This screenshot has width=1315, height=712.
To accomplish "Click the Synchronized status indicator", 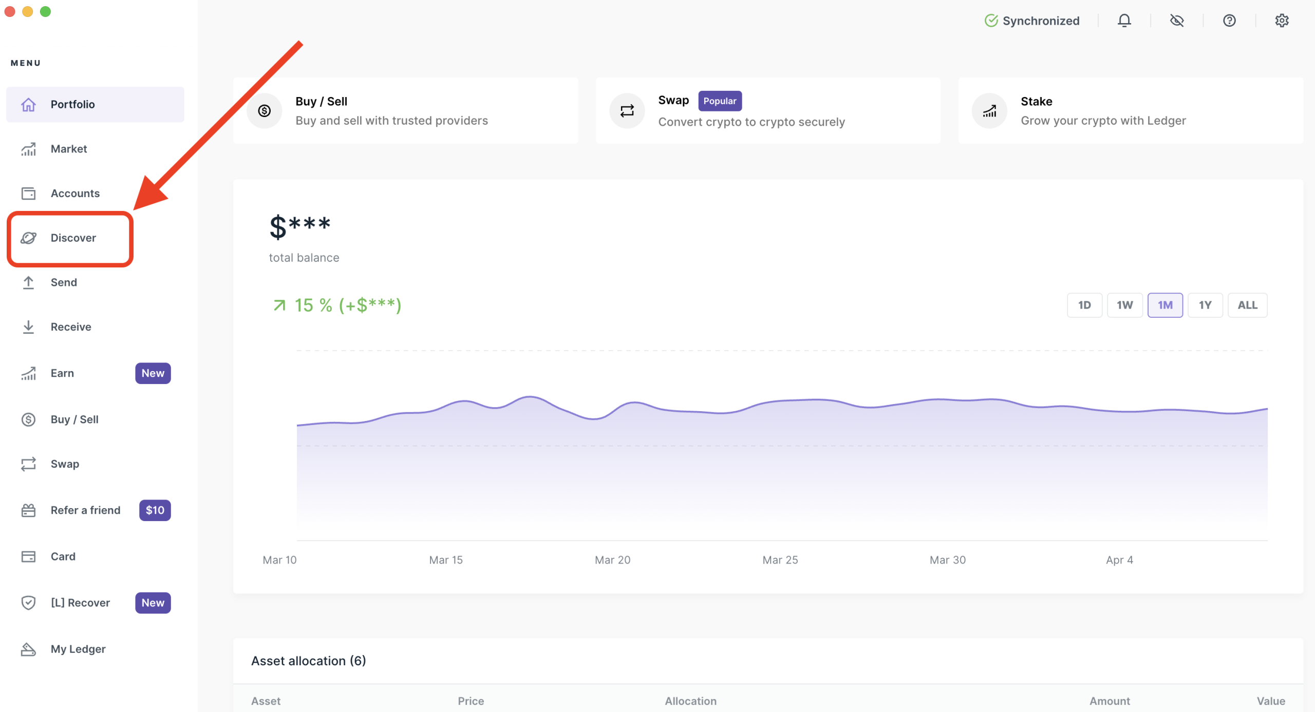I will (x=1032, y=21).
